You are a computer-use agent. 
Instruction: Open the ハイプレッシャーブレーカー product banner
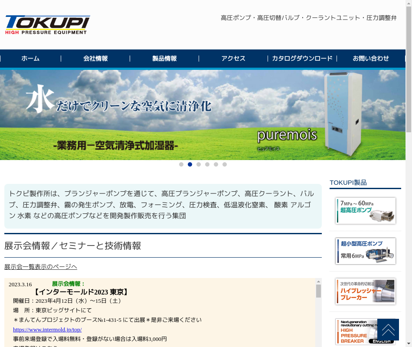tap(366, 291)
